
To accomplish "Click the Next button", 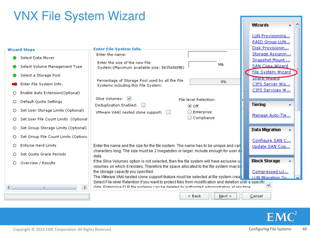I will (x=225, y=196).
